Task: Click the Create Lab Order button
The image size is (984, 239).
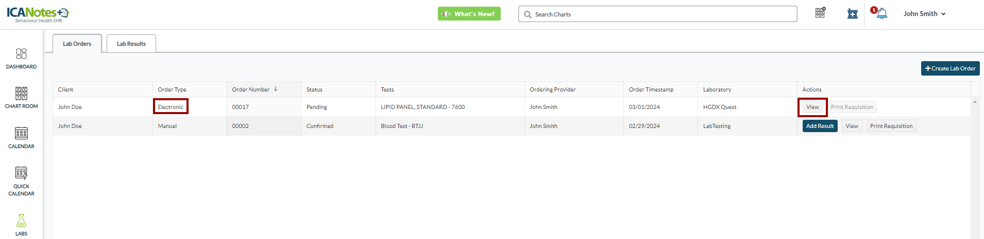Action: (x=950, y=68)
